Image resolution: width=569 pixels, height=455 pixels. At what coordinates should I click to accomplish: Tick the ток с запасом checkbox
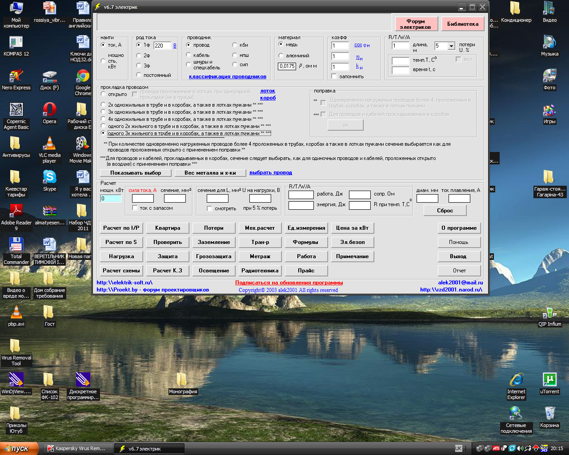(x=135, y=208)
